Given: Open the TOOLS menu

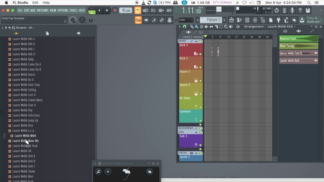Looking at the screenshot, I should (73, 10).
